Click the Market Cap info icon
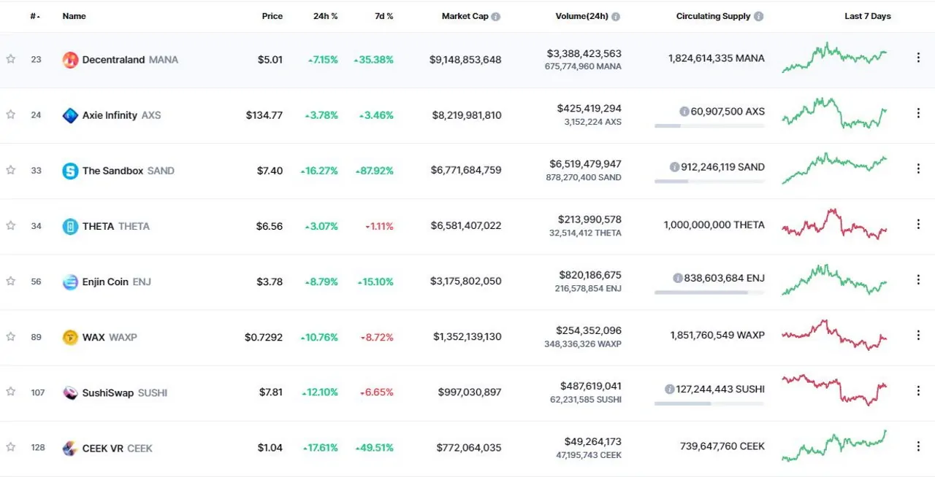The width and height of the screenshot is (935, 477). [496, 16]
